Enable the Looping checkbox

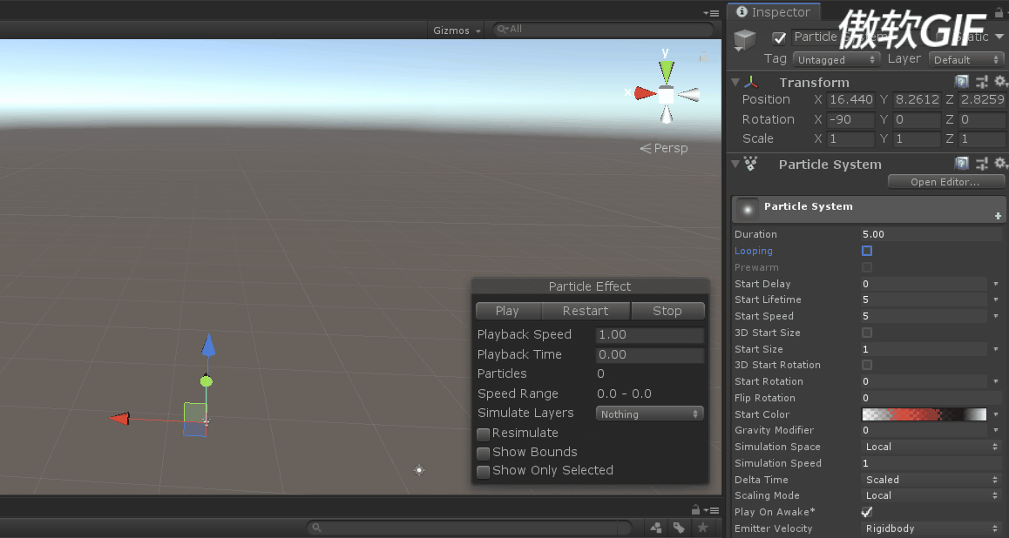(867, 251)
